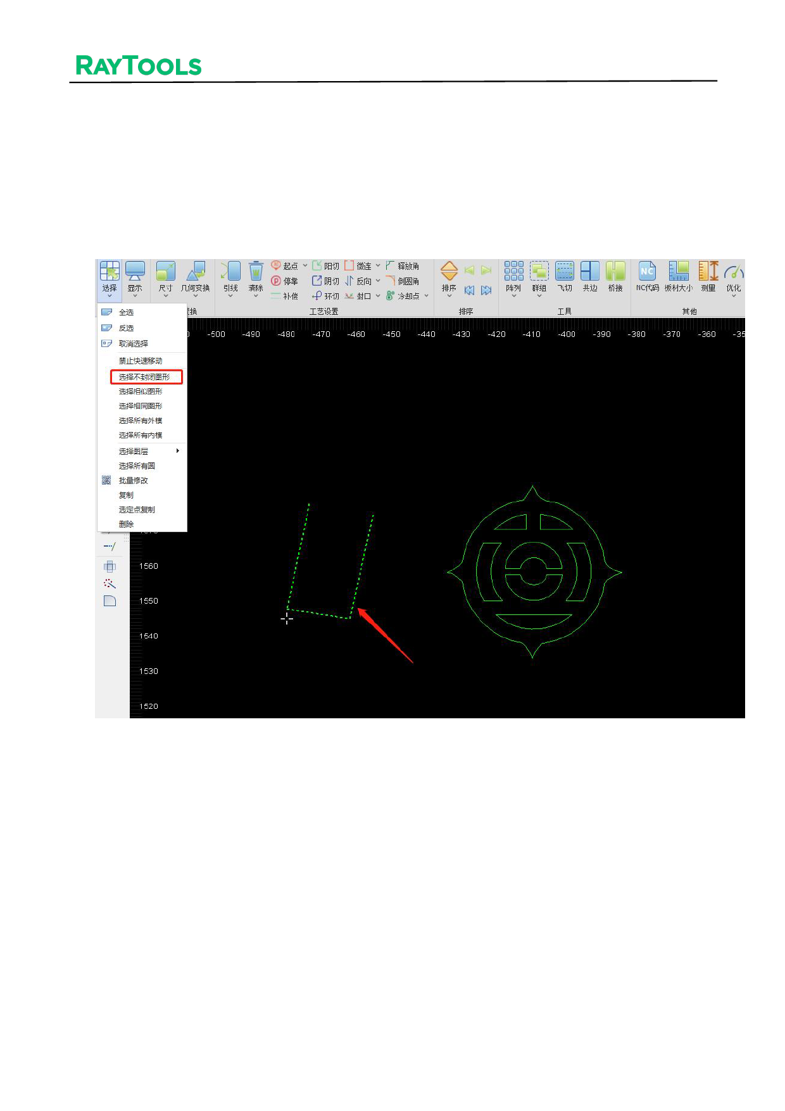
Task: Toggle the 阳切 (outer cut) option
Action: (325, 266)
